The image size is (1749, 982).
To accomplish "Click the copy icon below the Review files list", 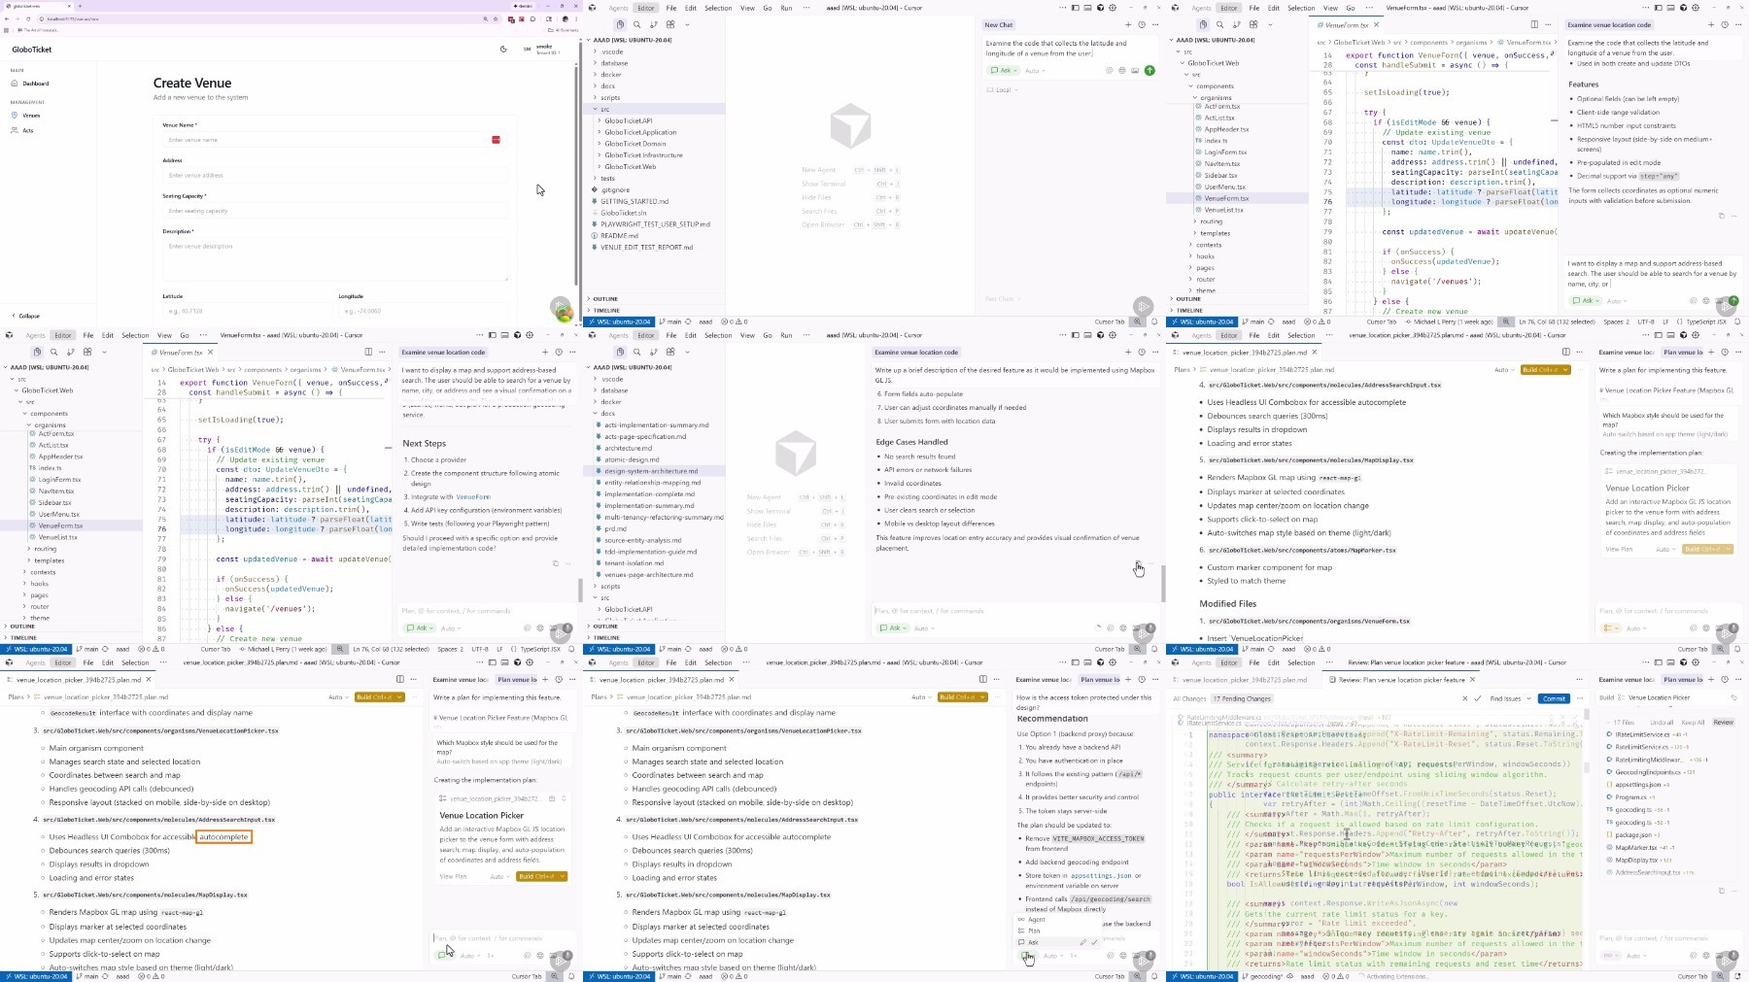I will click(x=1722, y=890).
